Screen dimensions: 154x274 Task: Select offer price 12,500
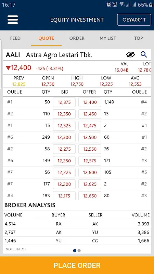(x=90, y=137)
